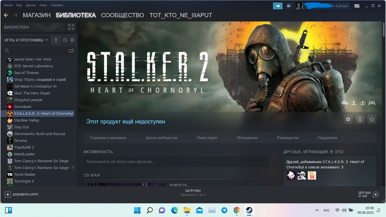The image size is (386, 217).
Task: Open the Справка menu
Action: pos(57,5)
